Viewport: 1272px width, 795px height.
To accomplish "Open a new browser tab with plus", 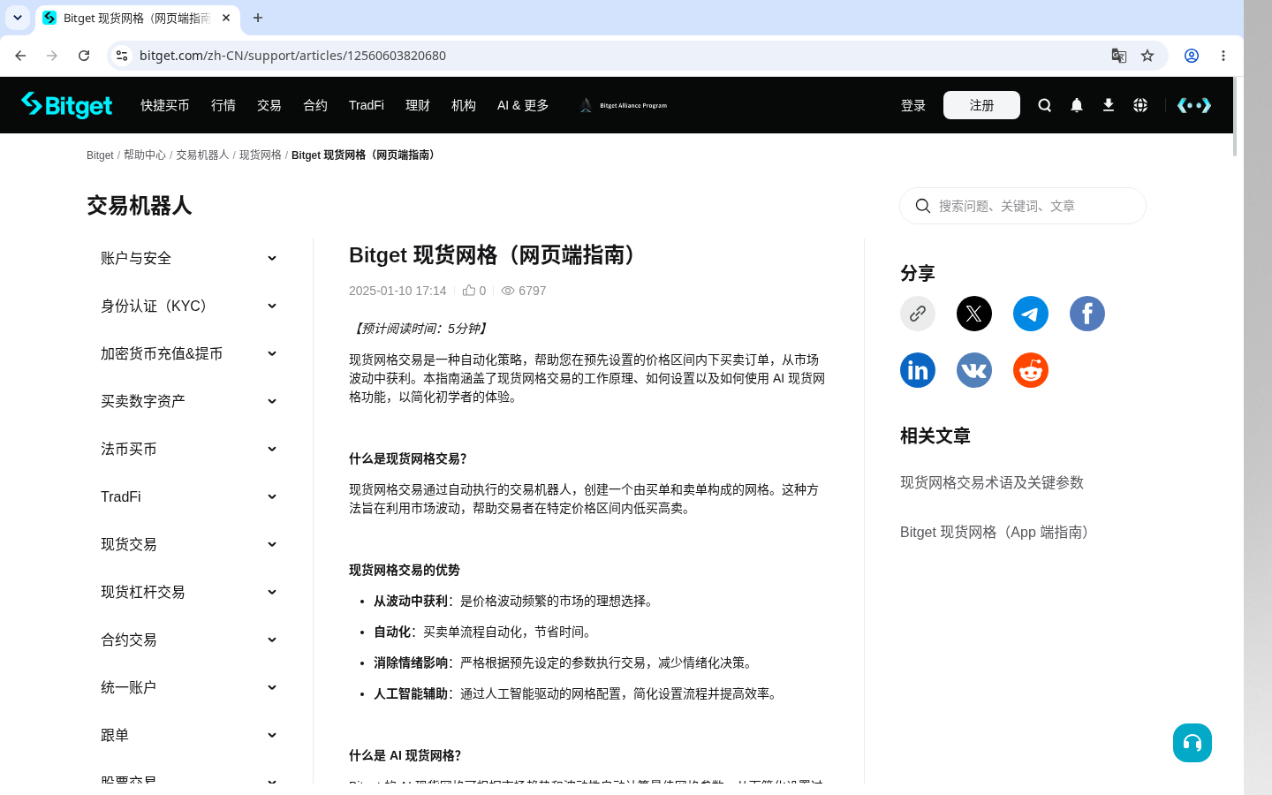I will [258, 18].
